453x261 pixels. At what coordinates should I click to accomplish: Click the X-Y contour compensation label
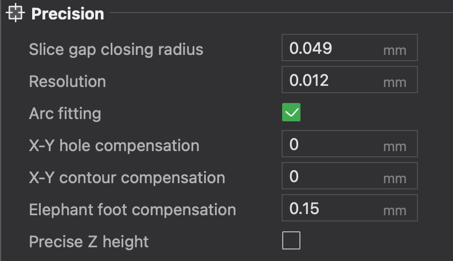tap(127, 177)
